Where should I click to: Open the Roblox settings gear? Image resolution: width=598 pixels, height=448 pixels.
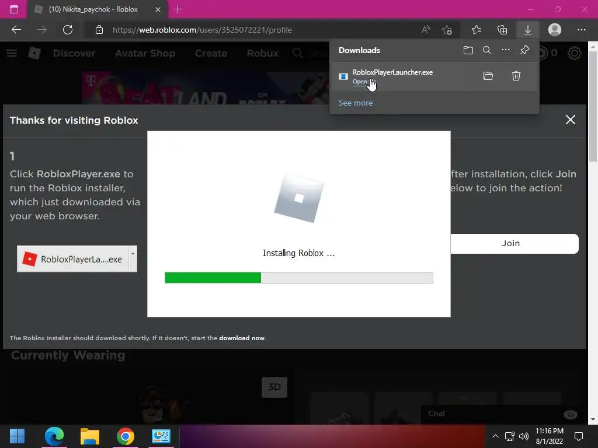pos(575,53)
